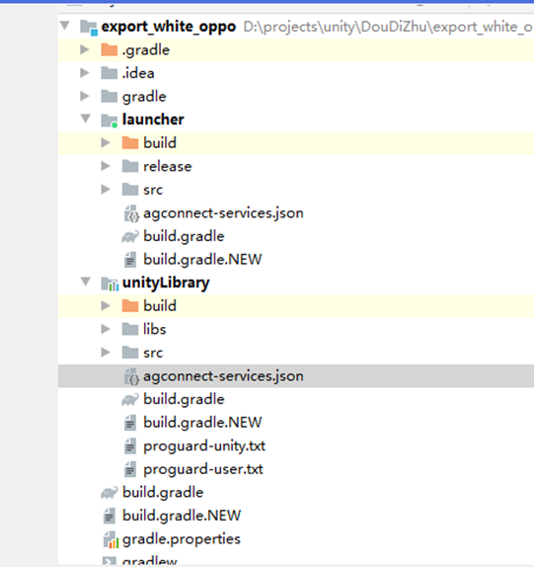Expand the release folder
534x567 pixels.
pos(106,166)
